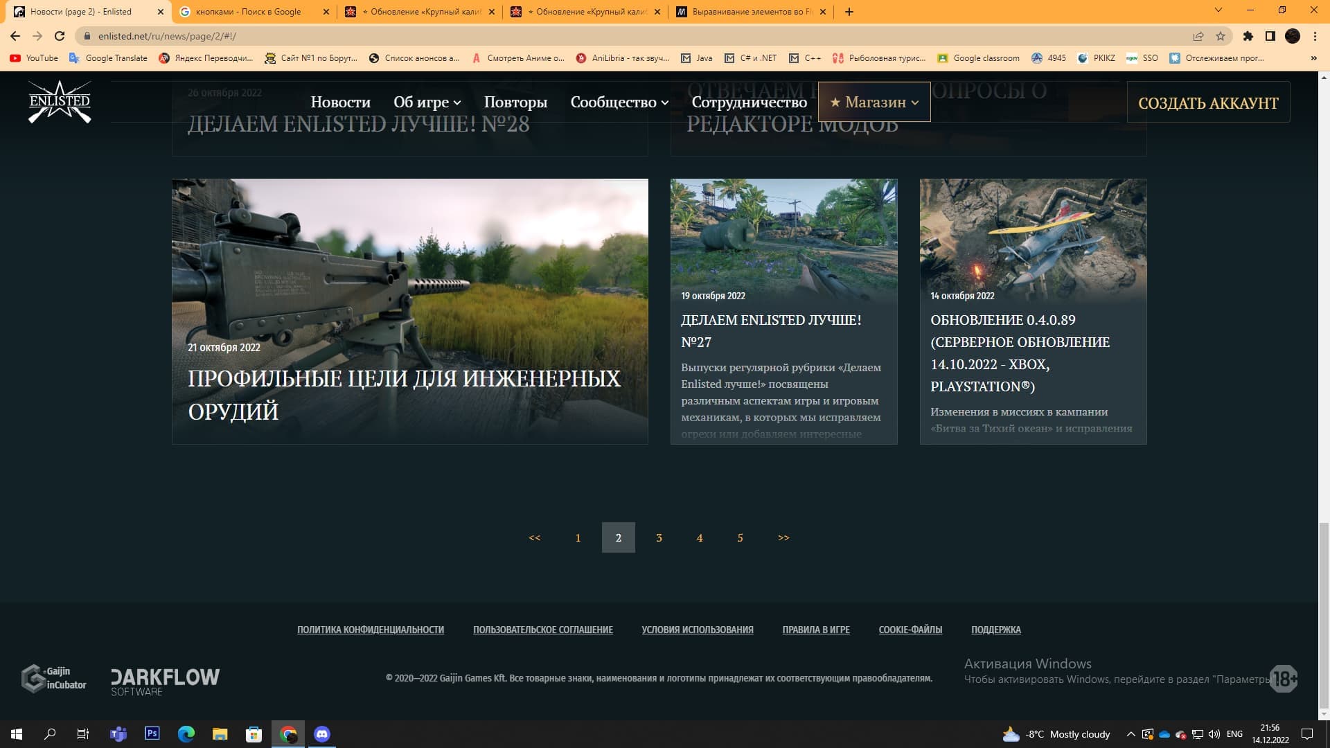Expand the Об игре dropdown menu
This screenshot has height=748, width=1330.
[x=427, y=102]
